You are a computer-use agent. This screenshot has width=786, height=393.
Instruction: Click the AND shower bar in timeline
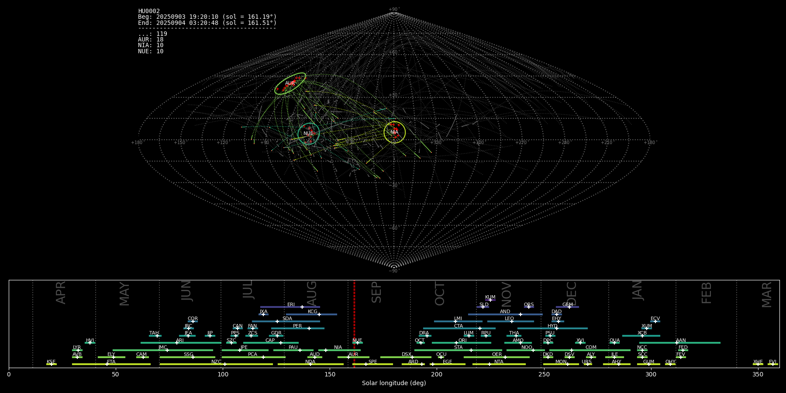coord(505,314)
